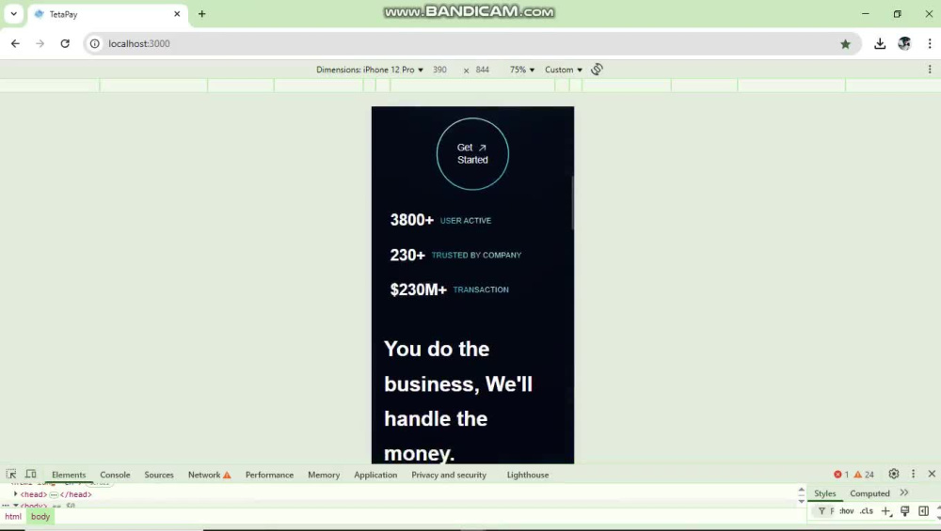The height and width of the screenshot is (531, 941).
Task: Activate the inspect element picker
Action: click(x=10, y=474)
